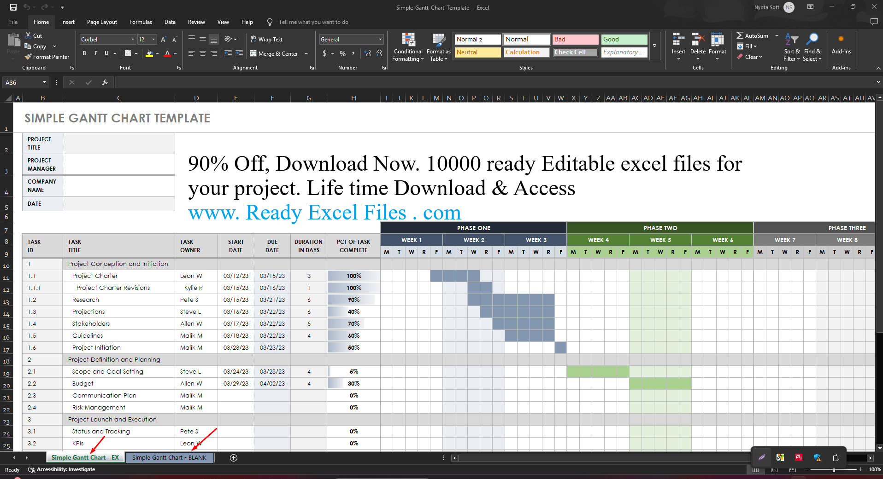The height and width of the screenshot is (479, 883).
Task: Switch to the Page Layout tab
Action: (102, 22)
